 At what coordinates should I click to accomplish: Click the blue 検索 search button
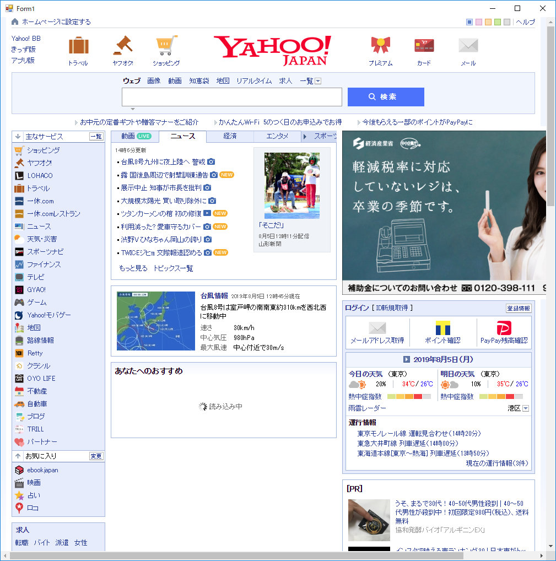[x=386, y=97]
